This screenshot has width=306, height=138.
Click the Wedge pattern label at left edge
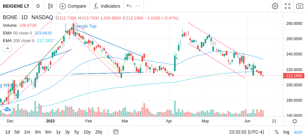click(x=9, y=85)
